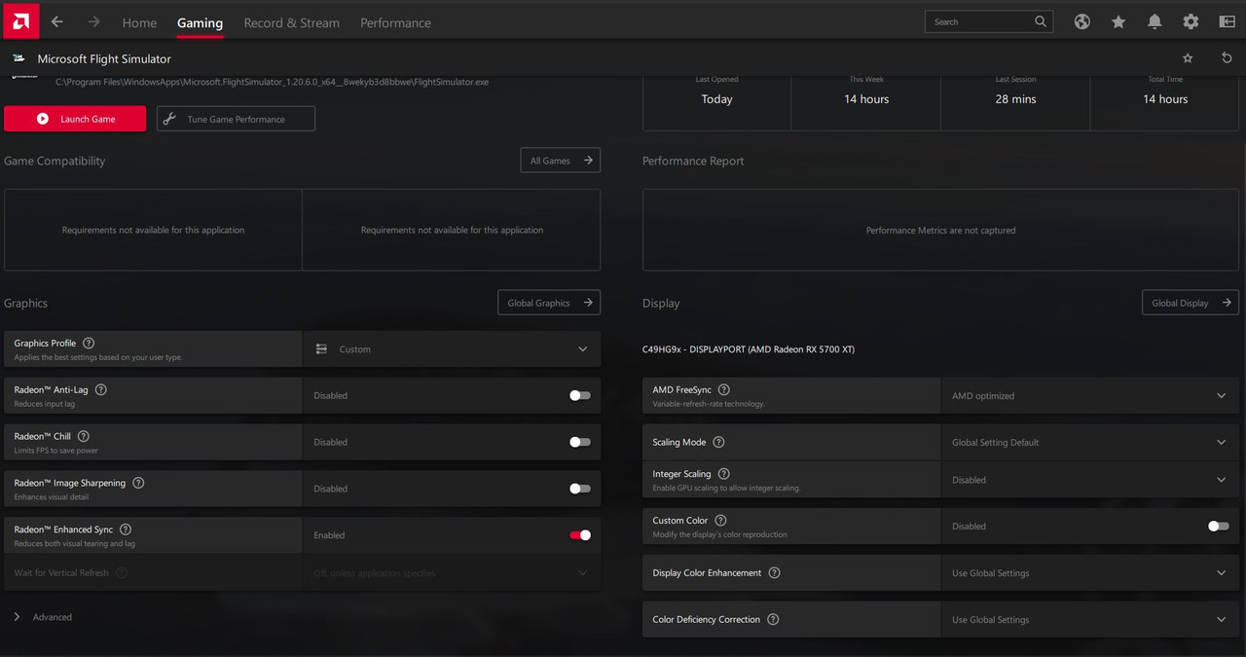The height and width of the screenshot is (657, 1246).
Task: Click the AMD logo icon
Action: coord(20,20)
